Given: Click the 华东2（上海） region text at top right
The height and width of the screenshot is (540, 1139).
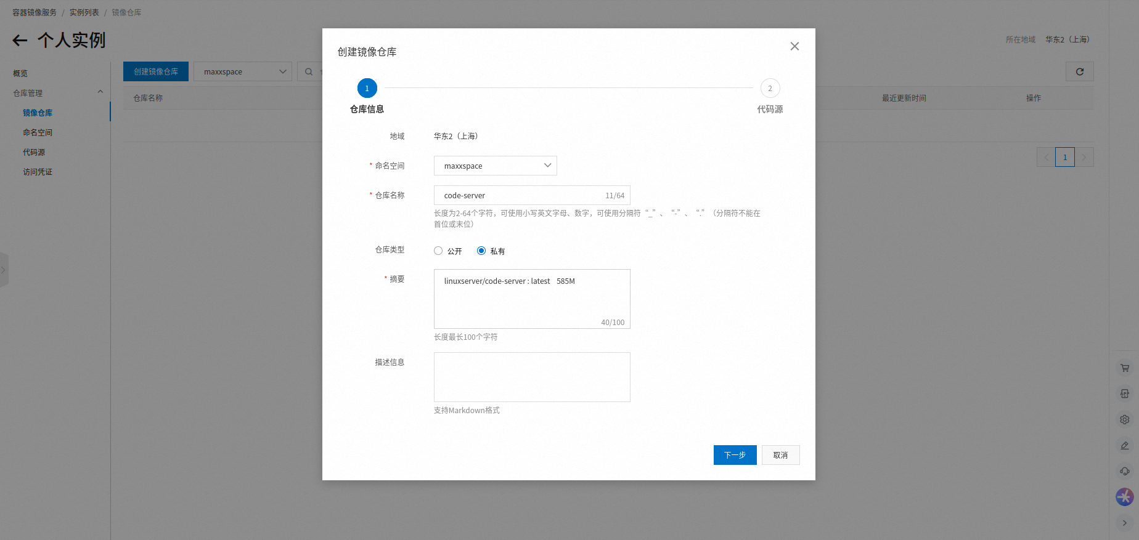Looking at the screenshot, I should (x=1068, y=39).
